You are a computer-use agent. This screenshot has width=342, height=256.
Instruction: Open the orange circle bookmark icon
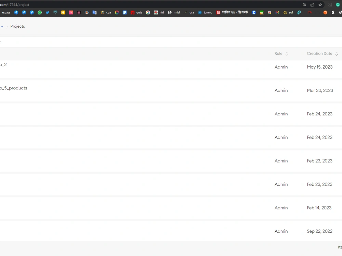325,12
